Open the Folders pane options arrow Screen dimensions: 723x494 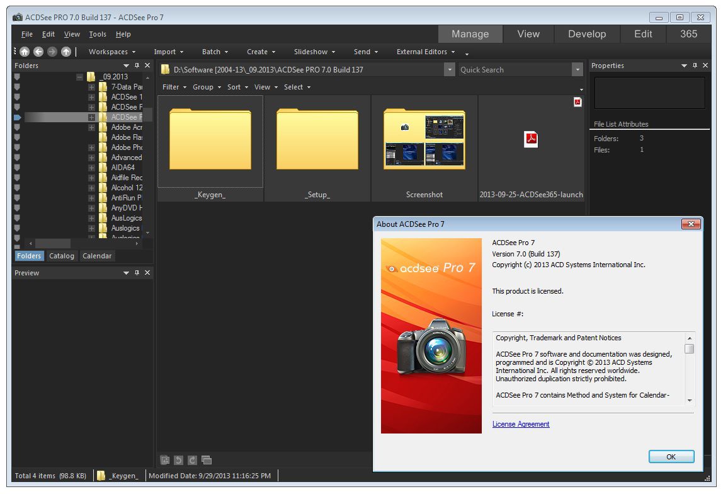127,66
